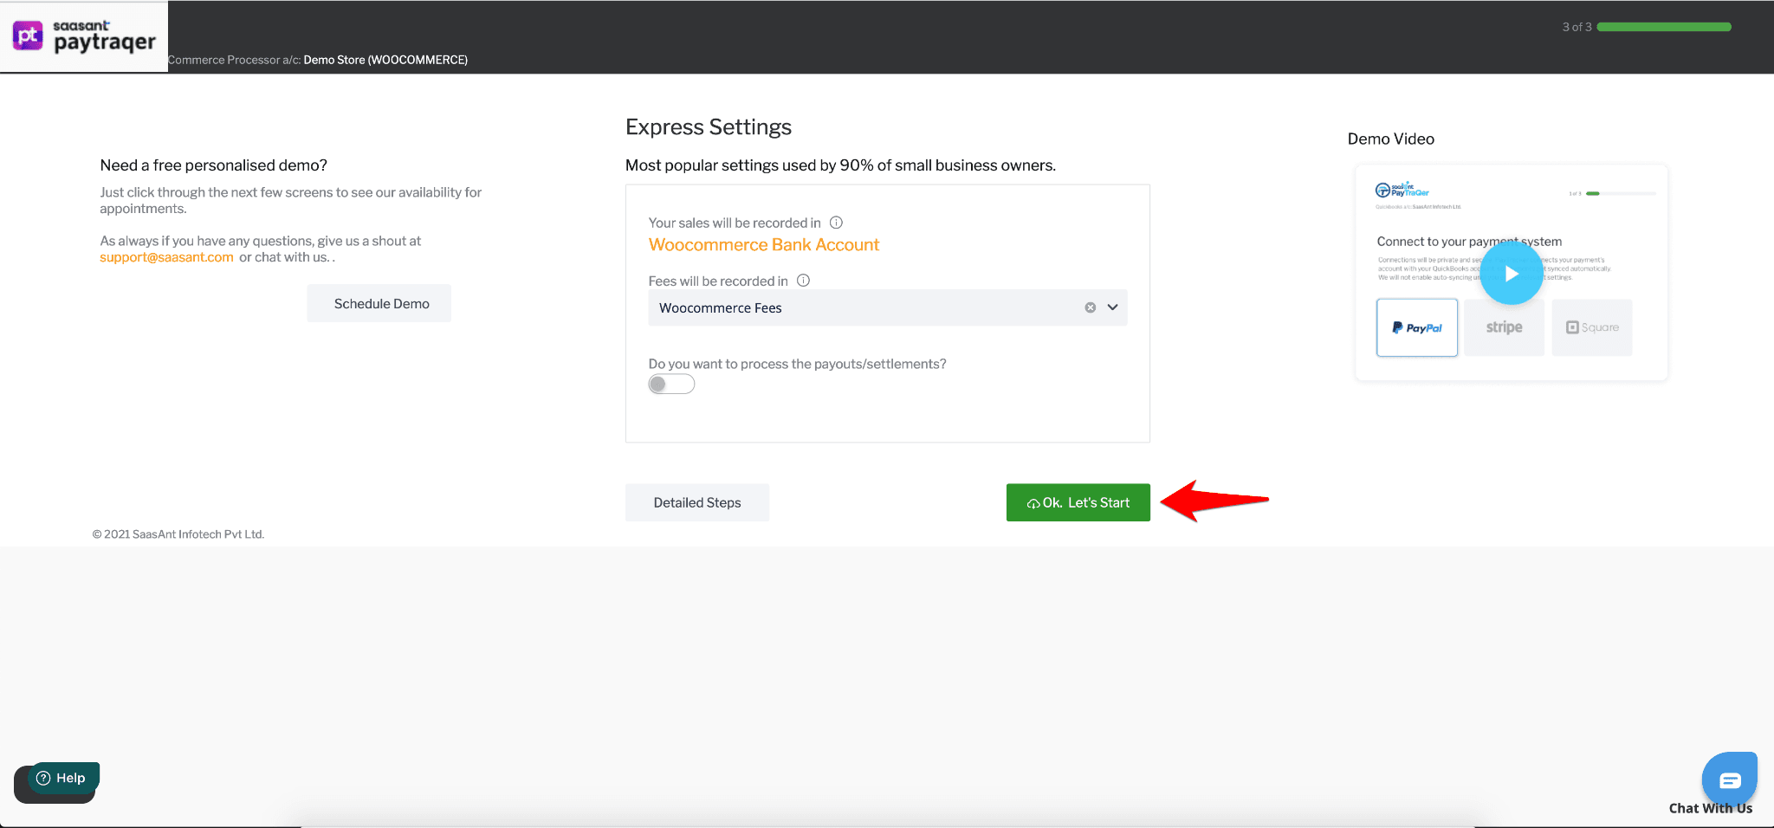The image size is (1774, 828).
Task: Expand the Woocommerce Fees dropdown arrow
Action: click(x=1113, y=307)
